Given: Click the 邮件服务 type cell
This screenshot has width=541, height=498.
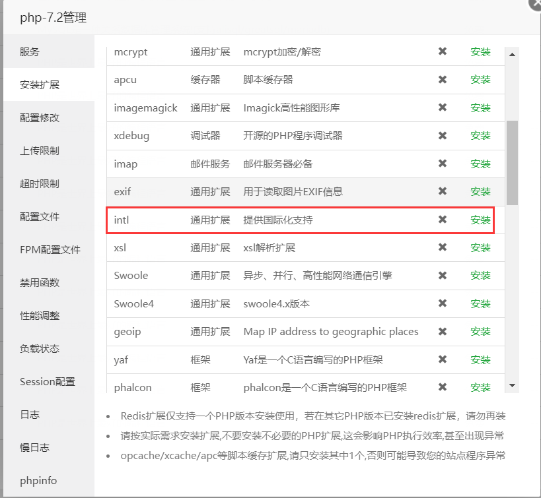Looking at the screenshot, I should 210,164.
